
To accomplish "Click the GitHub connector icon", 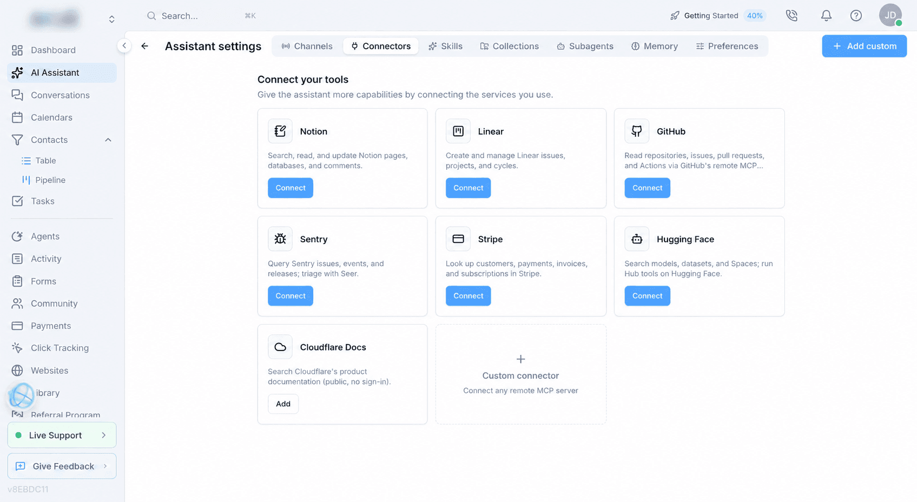I will (637, 131).
